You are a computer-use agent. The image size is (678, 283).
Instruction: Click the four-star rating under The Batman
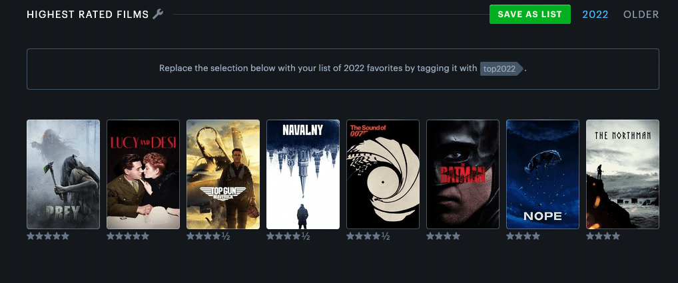[443, 236]
